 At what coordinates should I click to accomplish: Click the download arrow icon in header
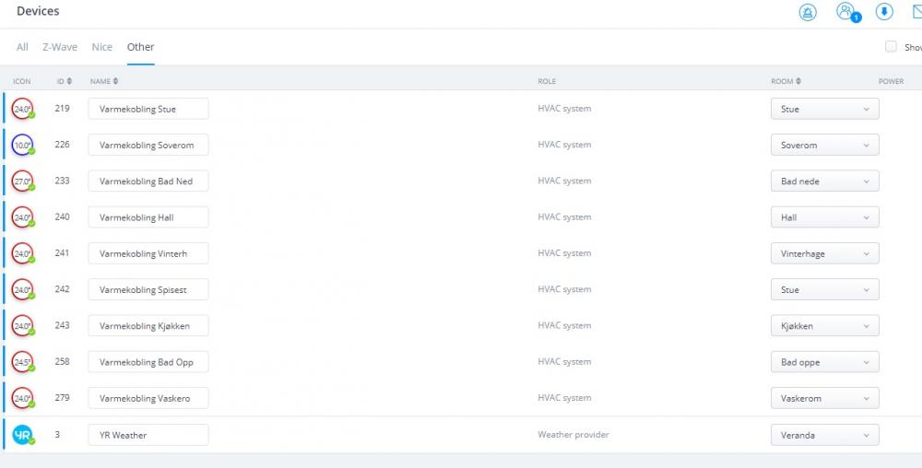click(883, 12)
